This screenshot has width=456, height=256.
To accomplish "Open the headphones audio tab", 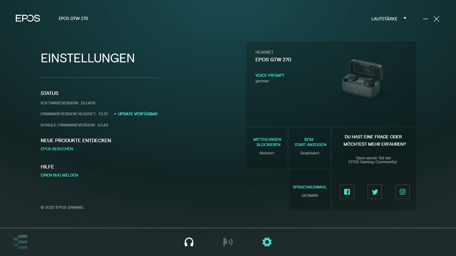I will pos(189,242).
